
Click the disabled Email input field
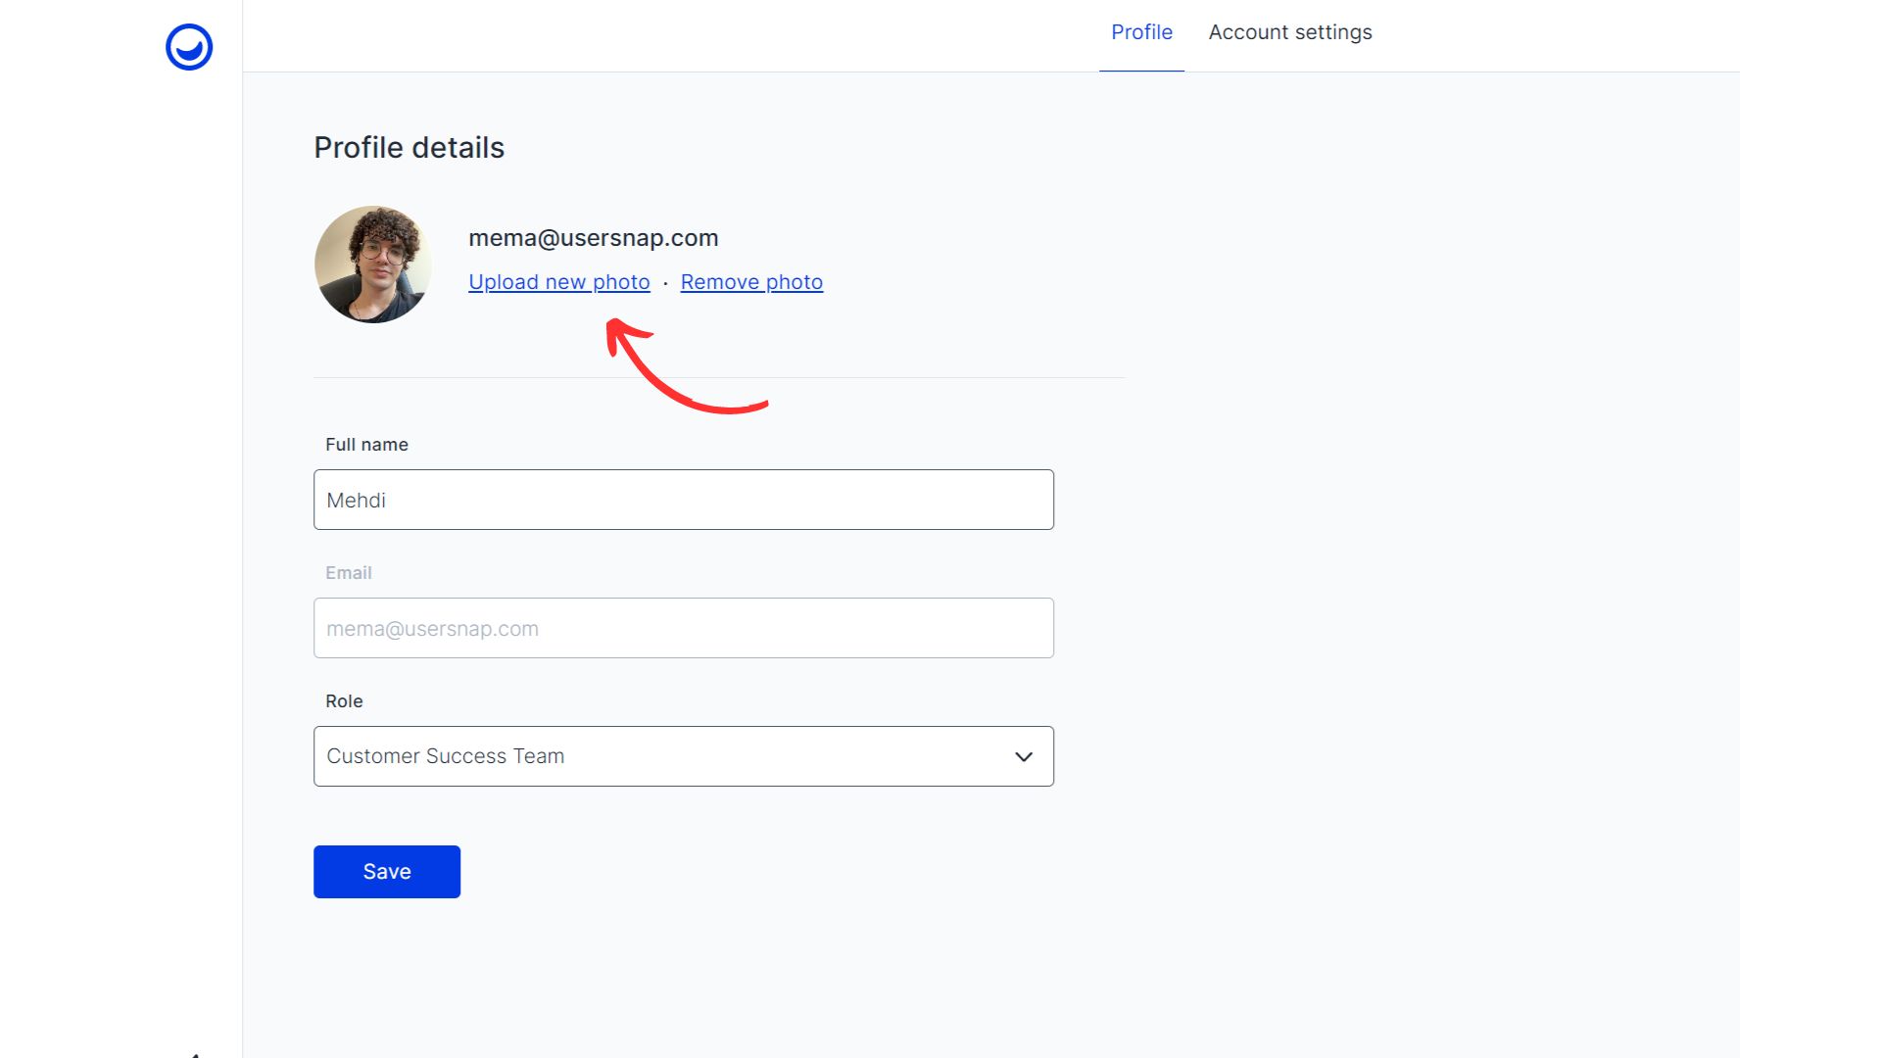[x=683, y=628]
